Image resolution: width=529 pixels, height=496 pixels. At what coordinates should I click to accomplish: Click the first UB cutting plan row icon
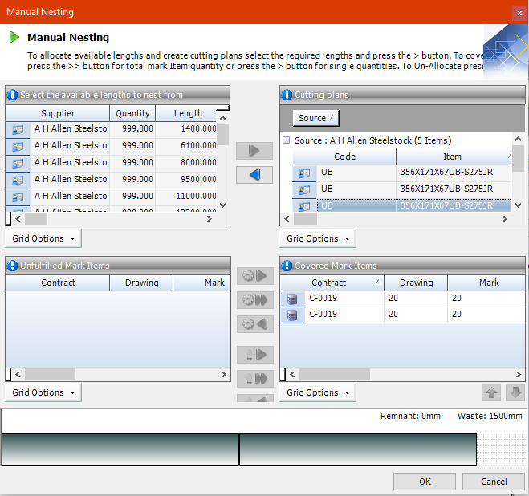304,172
